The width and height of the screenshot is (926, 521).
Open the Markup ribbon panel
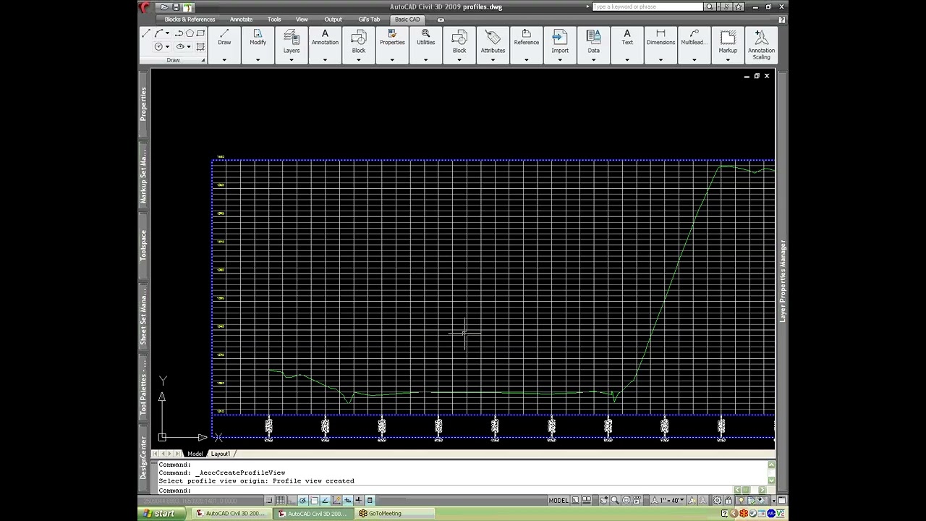728,45
